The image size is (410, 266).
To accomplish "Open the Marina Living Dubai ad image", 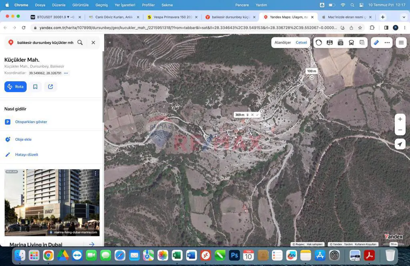I will click(52, 202).
